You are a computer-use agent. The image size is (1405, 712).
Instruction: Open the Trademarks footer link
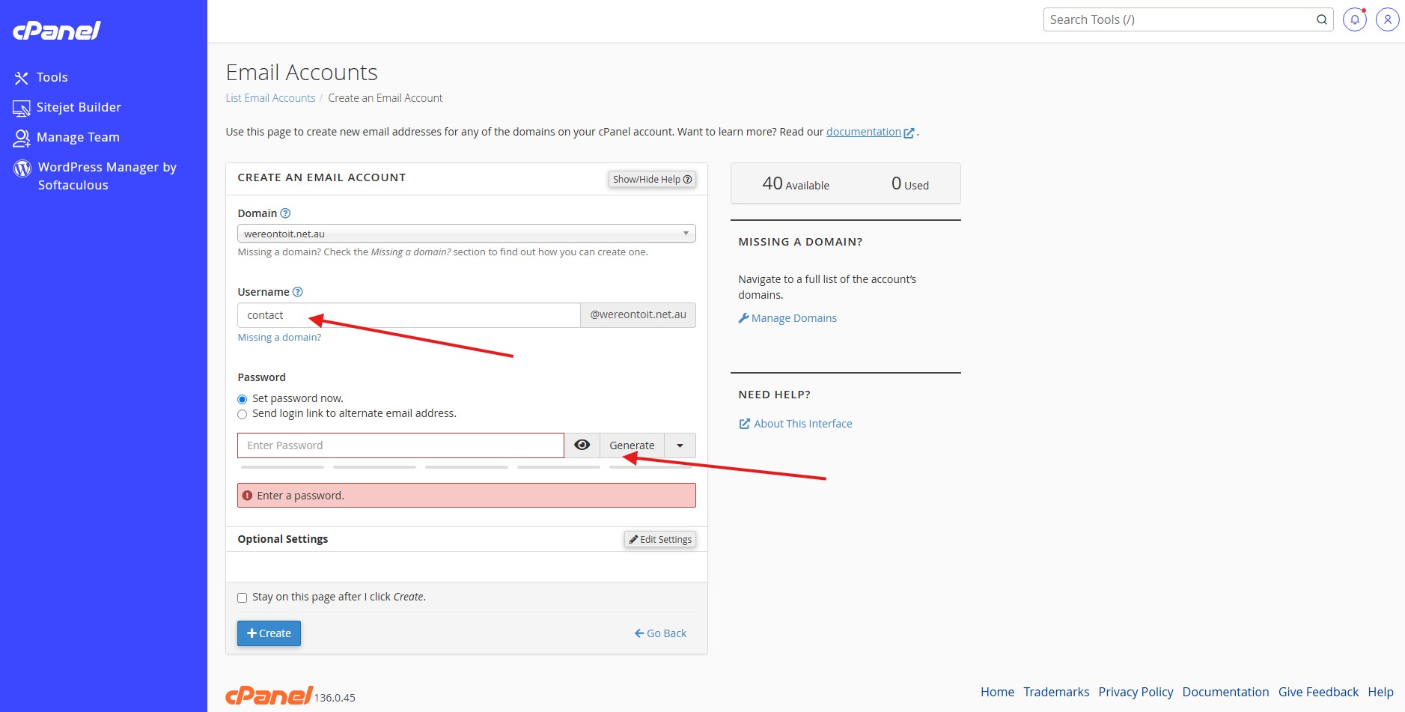(x=1056, y=692)
